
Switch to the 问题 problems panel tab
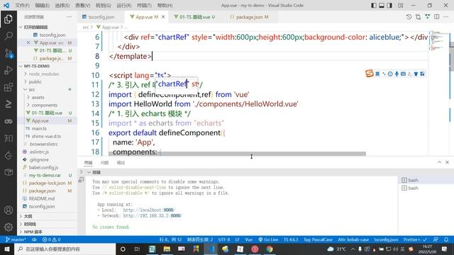click(x=104, y=163)
